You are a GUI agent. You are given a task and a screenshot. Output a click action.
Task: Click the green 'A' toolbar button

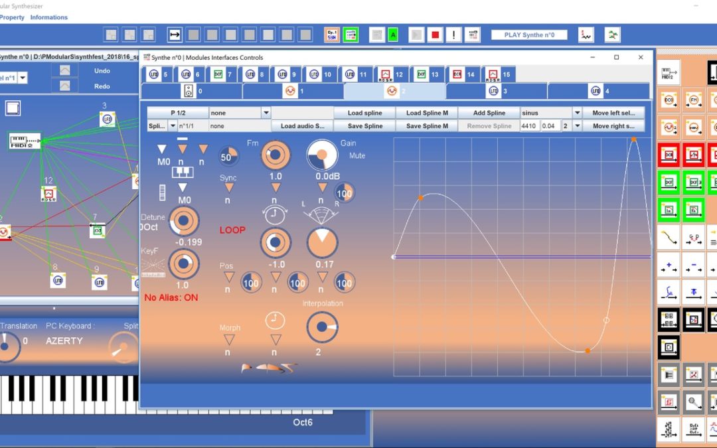pyautogui.click(x=393, y=35)
